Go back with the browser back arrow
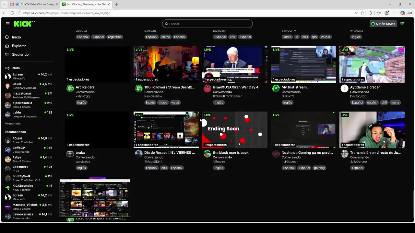 [x=4, y=13]
